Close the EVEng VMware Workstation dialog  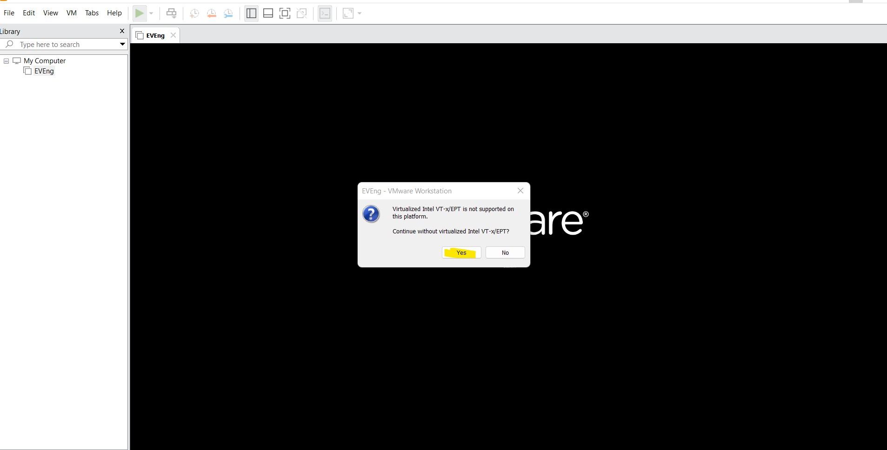(520, 191)
